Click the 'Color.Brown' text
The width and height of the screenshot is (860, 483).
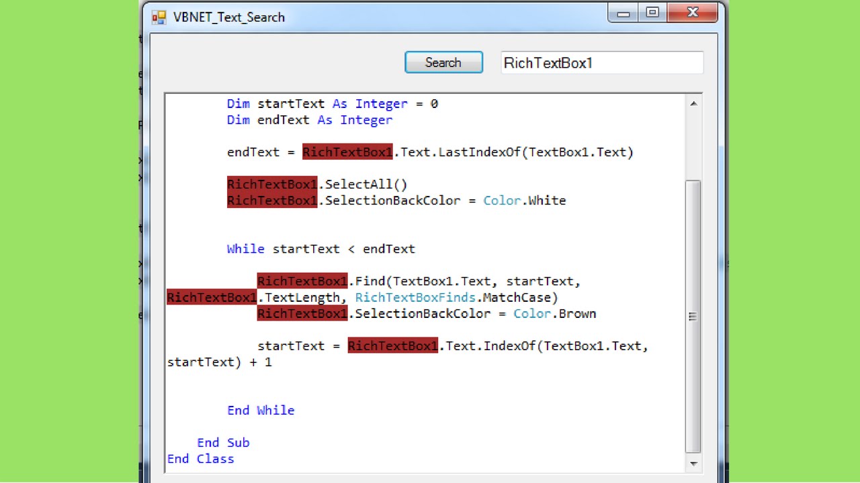555,313
